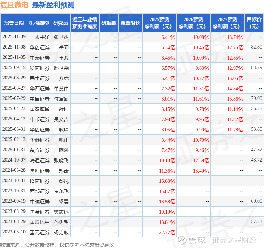Click analyst 单慧伟
264x248 pixels.
(x=61, y=89)
